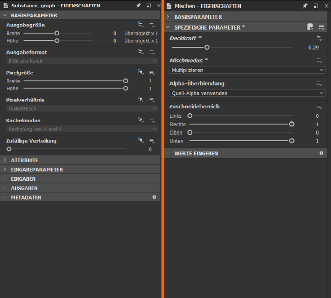Click the Ausgabegröße Breite slider handle
331x298 pixels.
[57, 33]
